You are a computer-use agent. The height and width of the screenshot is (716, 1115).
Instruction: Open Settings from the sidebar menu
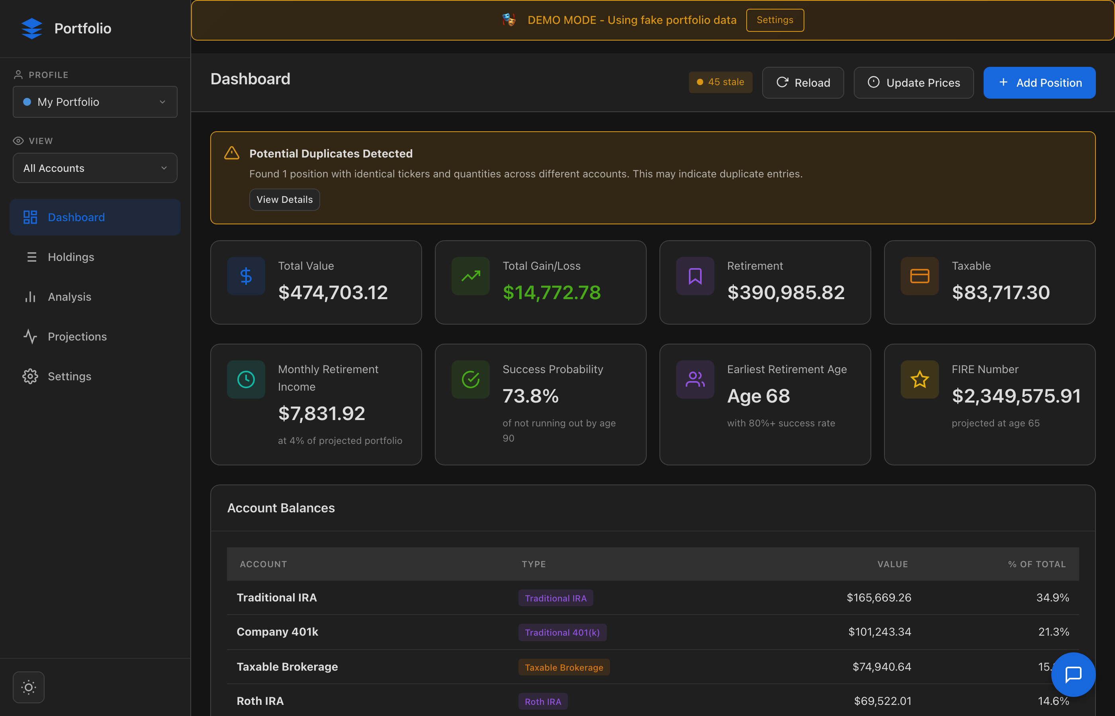(95, 376)
